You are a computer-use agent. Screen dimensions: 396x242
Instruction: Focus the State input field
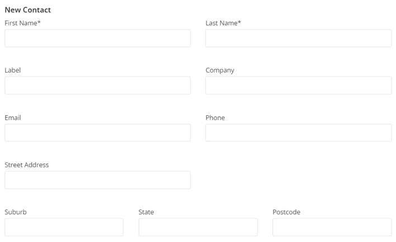click(x=198, y=227)
